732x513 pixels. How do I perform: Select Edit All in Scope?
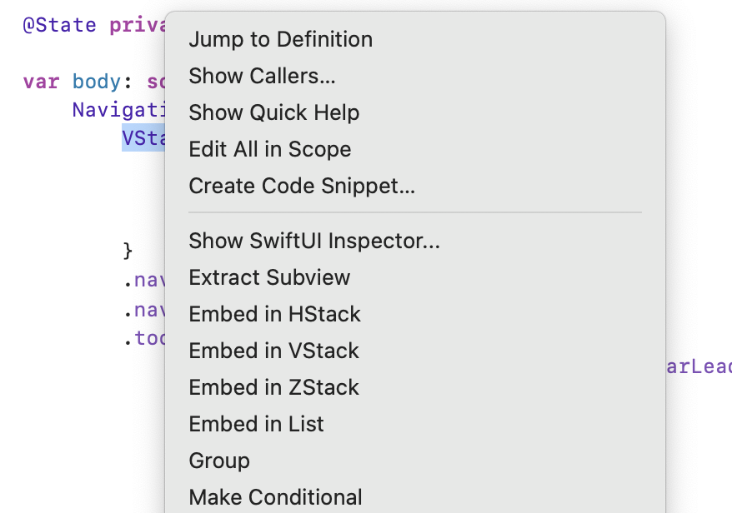point(415,149)
